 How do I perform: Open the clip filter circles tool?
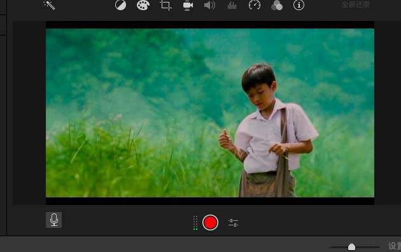(x=277, y=5)
